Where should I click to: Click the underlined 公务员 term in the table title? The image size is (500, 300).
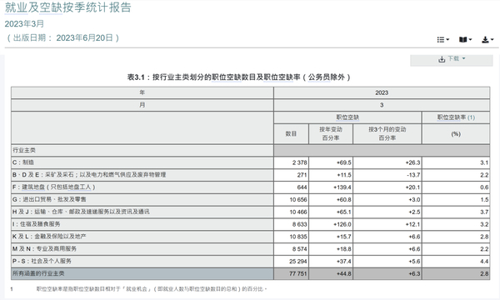[x=319, y=77]
